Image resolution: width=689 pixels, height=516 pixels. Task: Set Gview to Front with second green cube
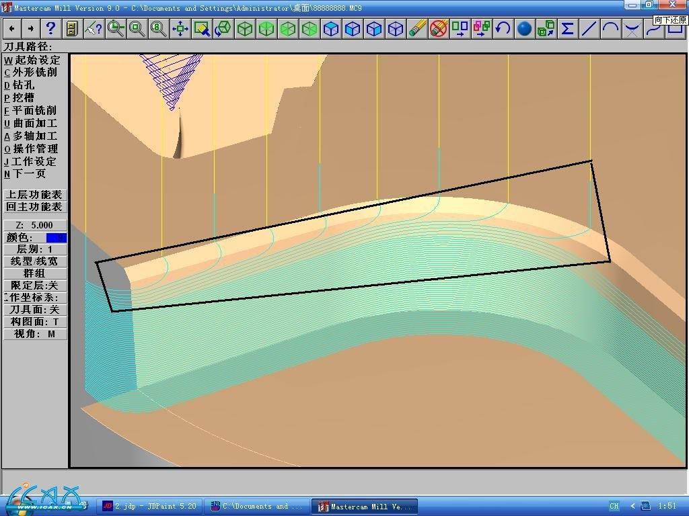pos(266,29)
